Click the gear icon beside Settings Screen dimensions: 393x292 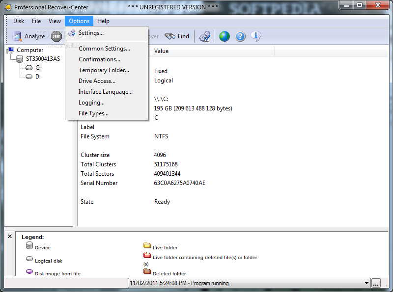72,33
